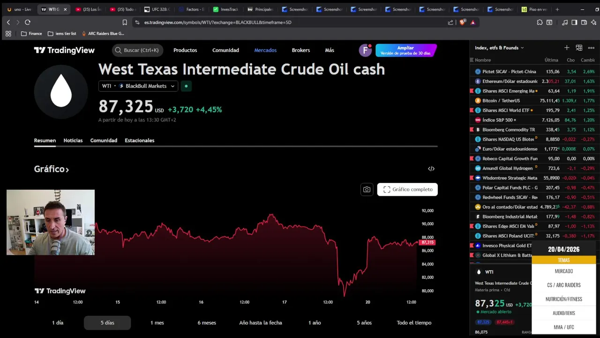
Task: Open the Brokers menu
Action: click(x=301, y=50)
